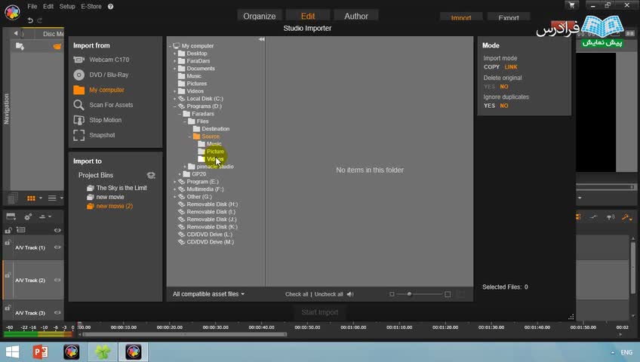Screen dimensions: 640x362
Task: Collapse the Source folder node
Action: tap(189, 137)
